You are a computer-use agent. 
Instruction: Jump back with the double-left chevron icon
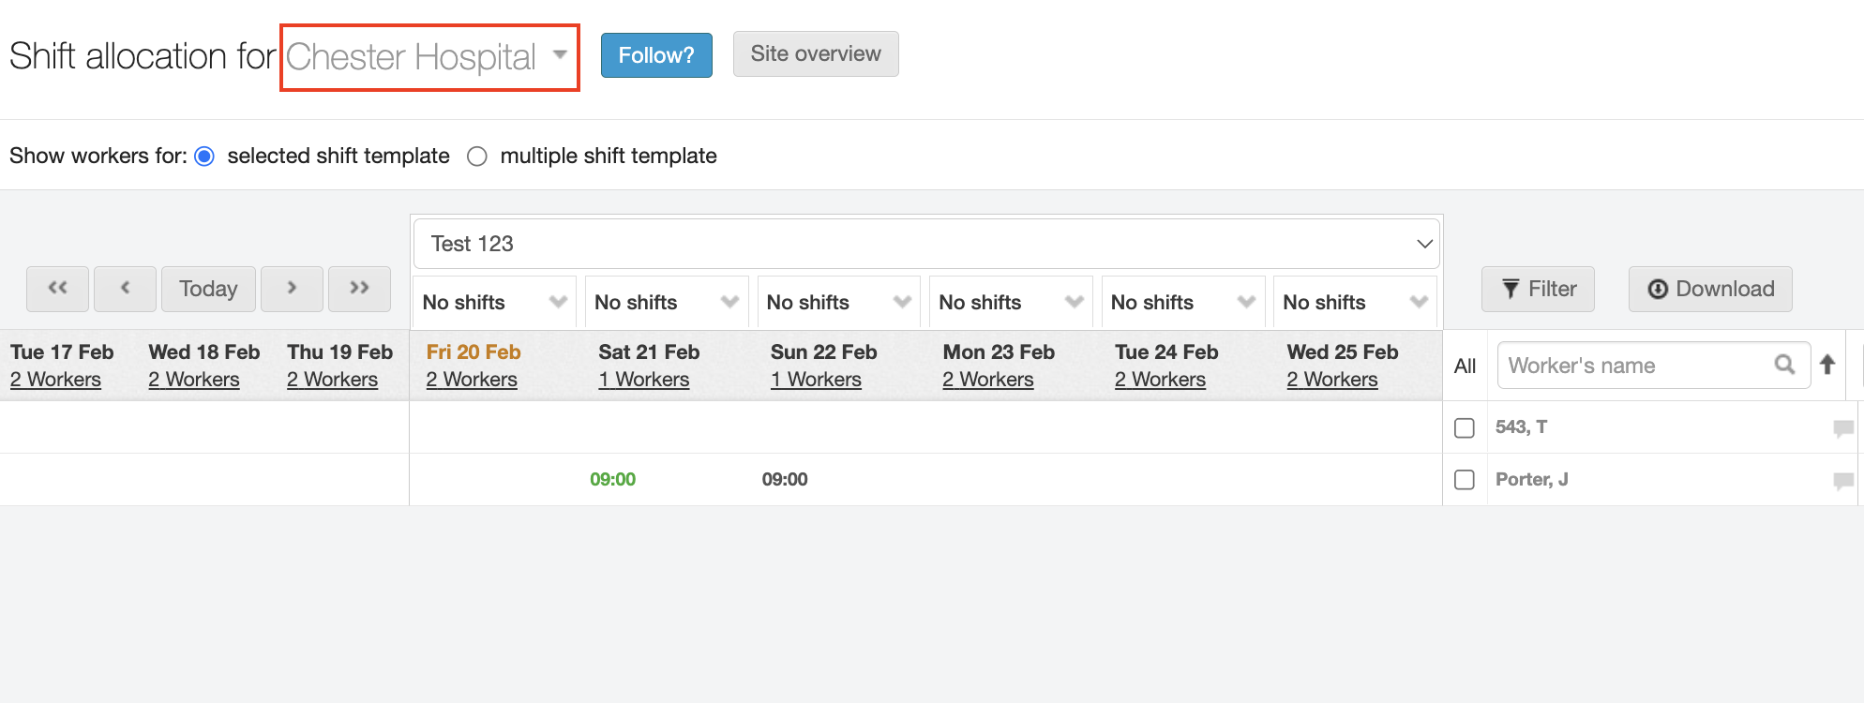point(57,289)
